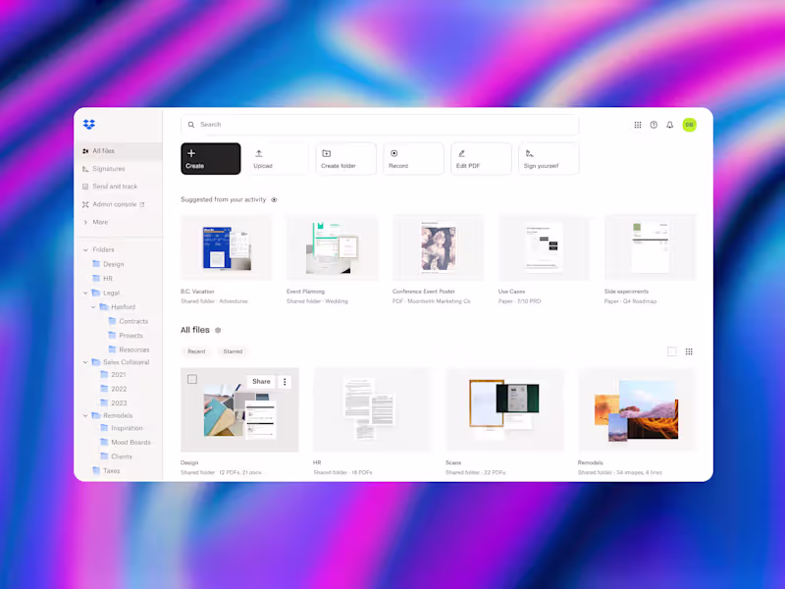Click the Upload button

click(278, 159)
